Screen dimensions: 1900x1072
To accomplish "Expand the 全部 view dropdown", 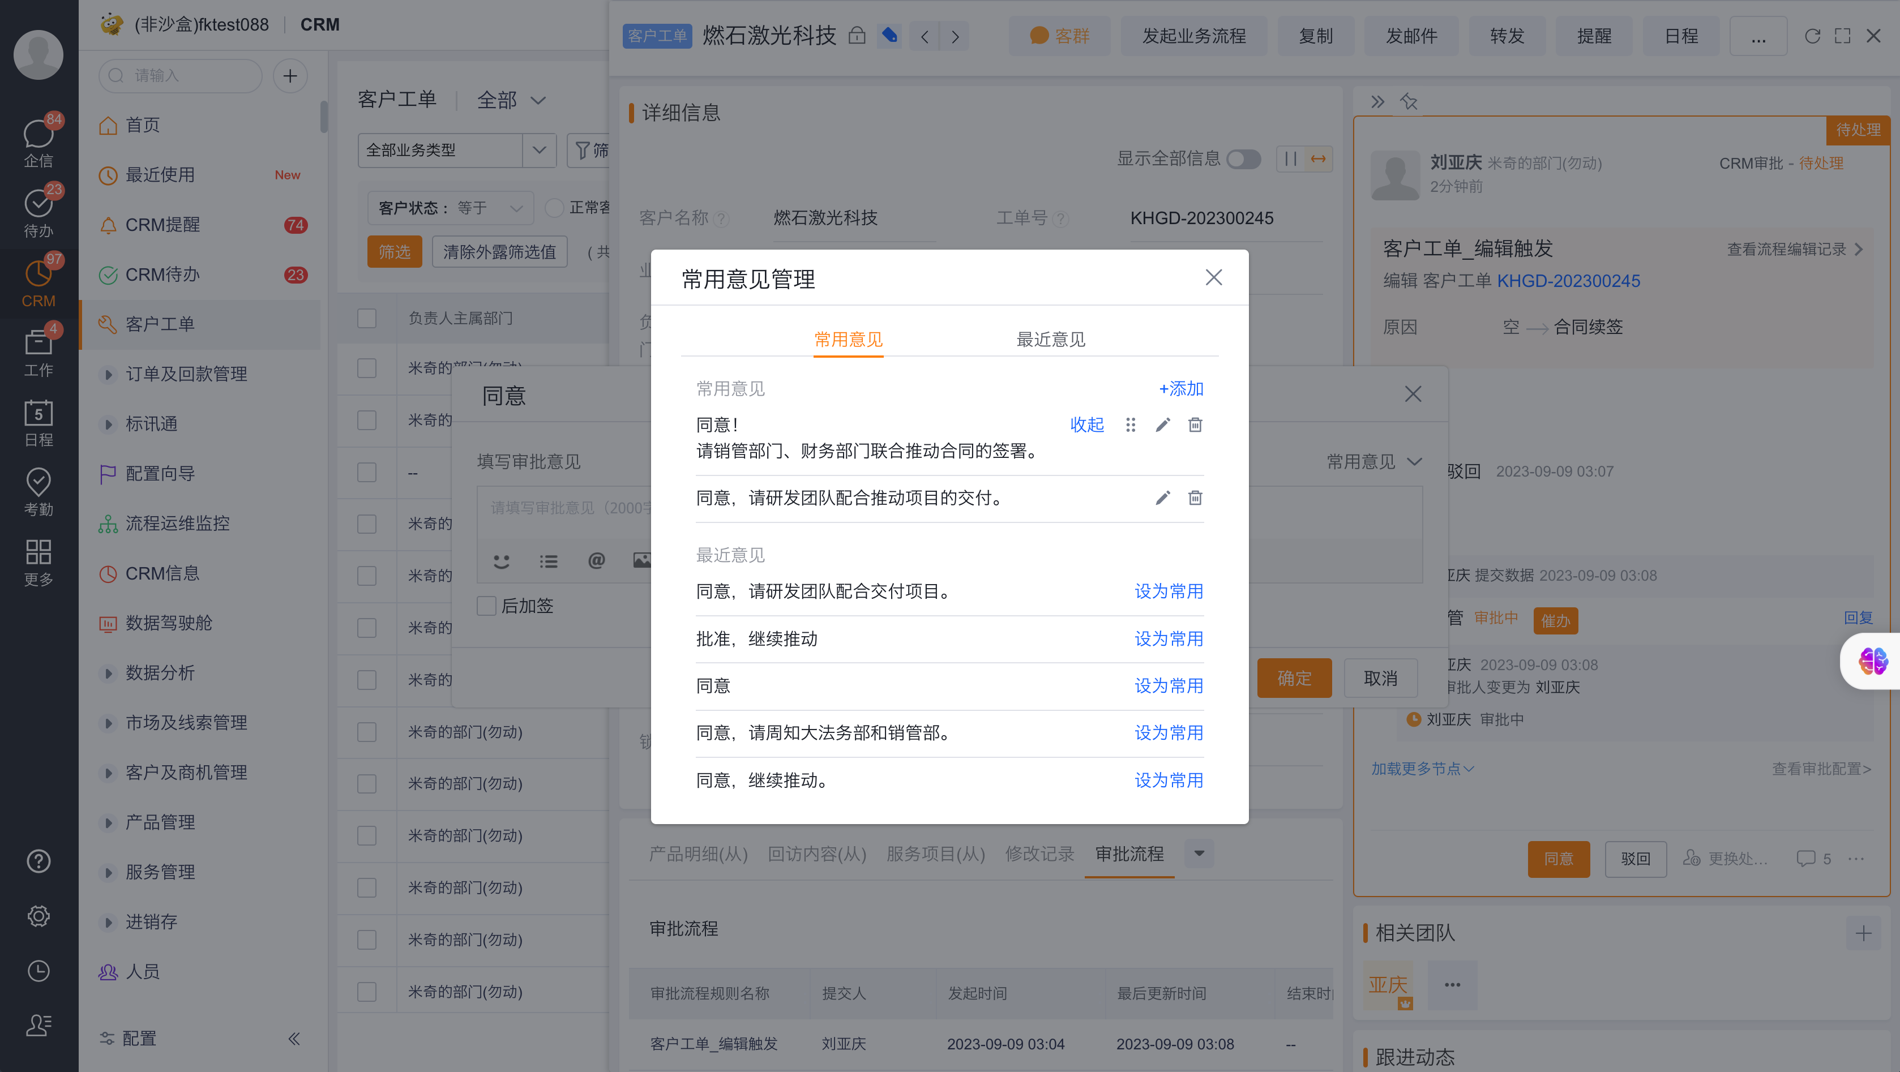I will pyautogui.click(x=511, y=100).
